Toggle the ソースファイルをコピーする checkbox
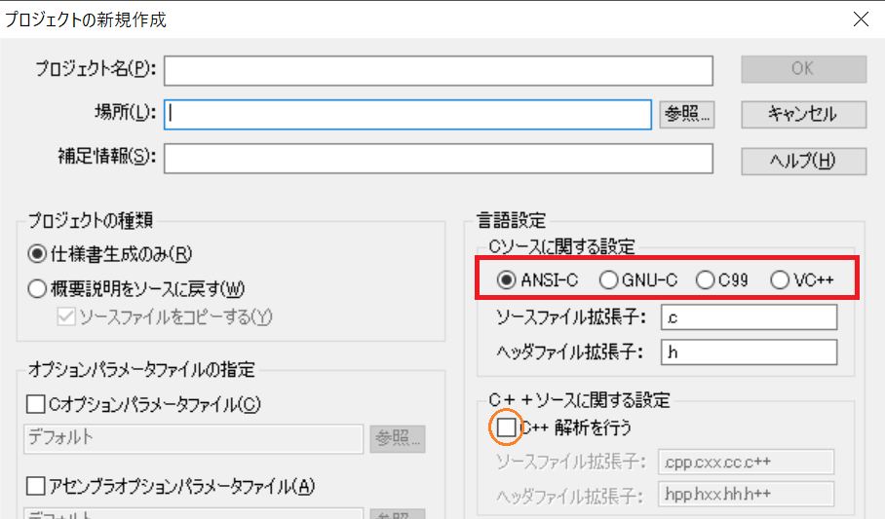This screenshot has height=519, width=885. [67, 316]
